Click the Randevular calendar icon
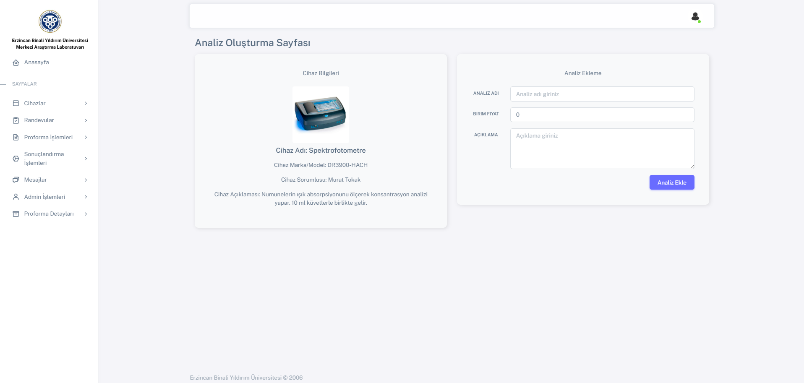The width and height of the screenshot is (804, 383). [16, 120]
